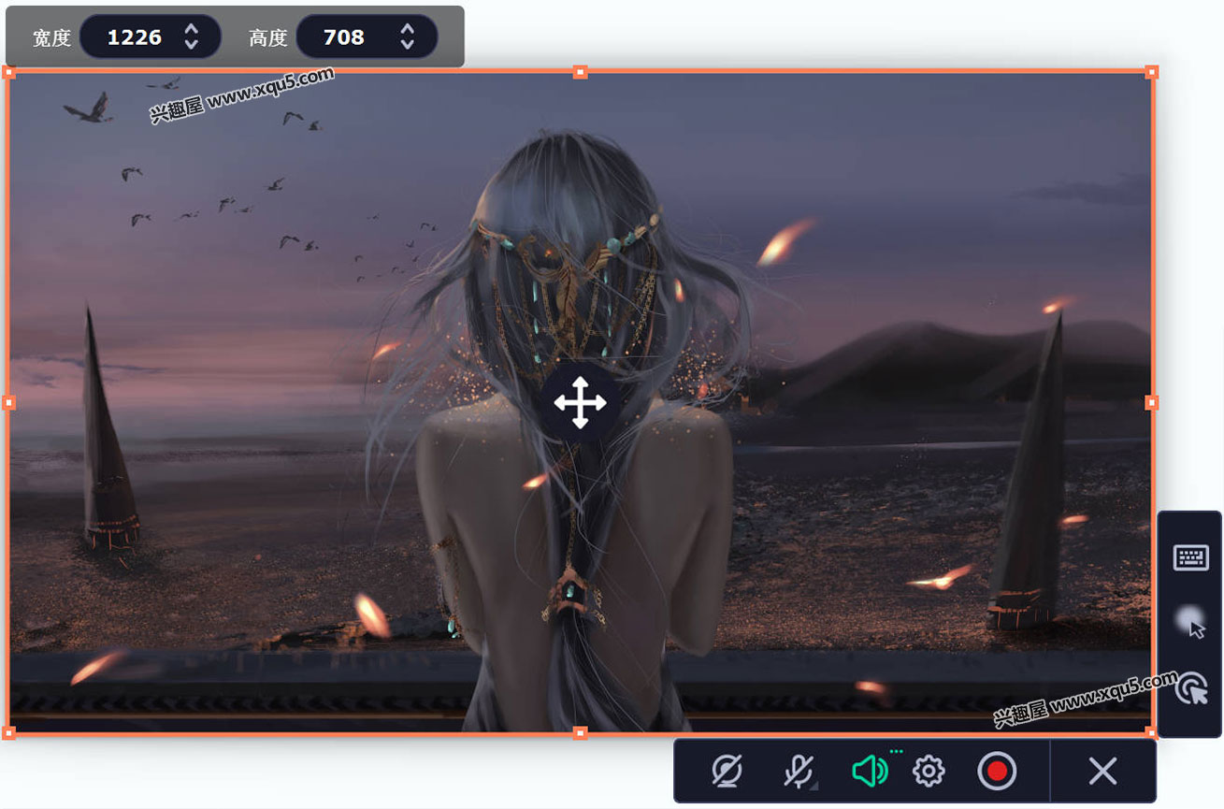
Task: Toggle webcam capture icon
Action: click(x=727, y=772)
